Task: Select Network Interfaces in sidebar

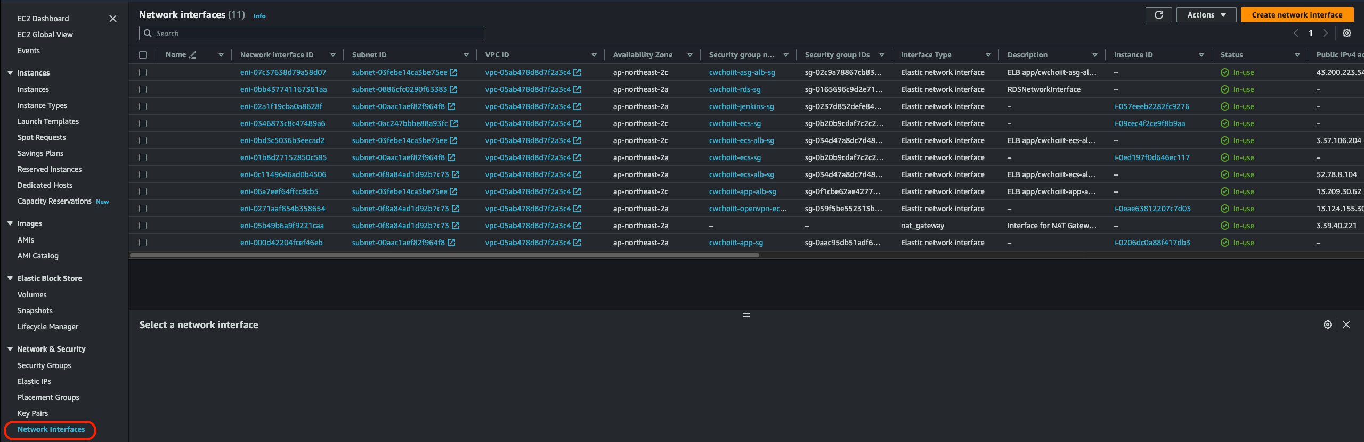Action: coord(51,429)
